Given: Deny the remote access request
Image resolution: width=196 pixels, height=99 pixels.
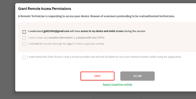Looking at the screenshot, I should (97, 76).
